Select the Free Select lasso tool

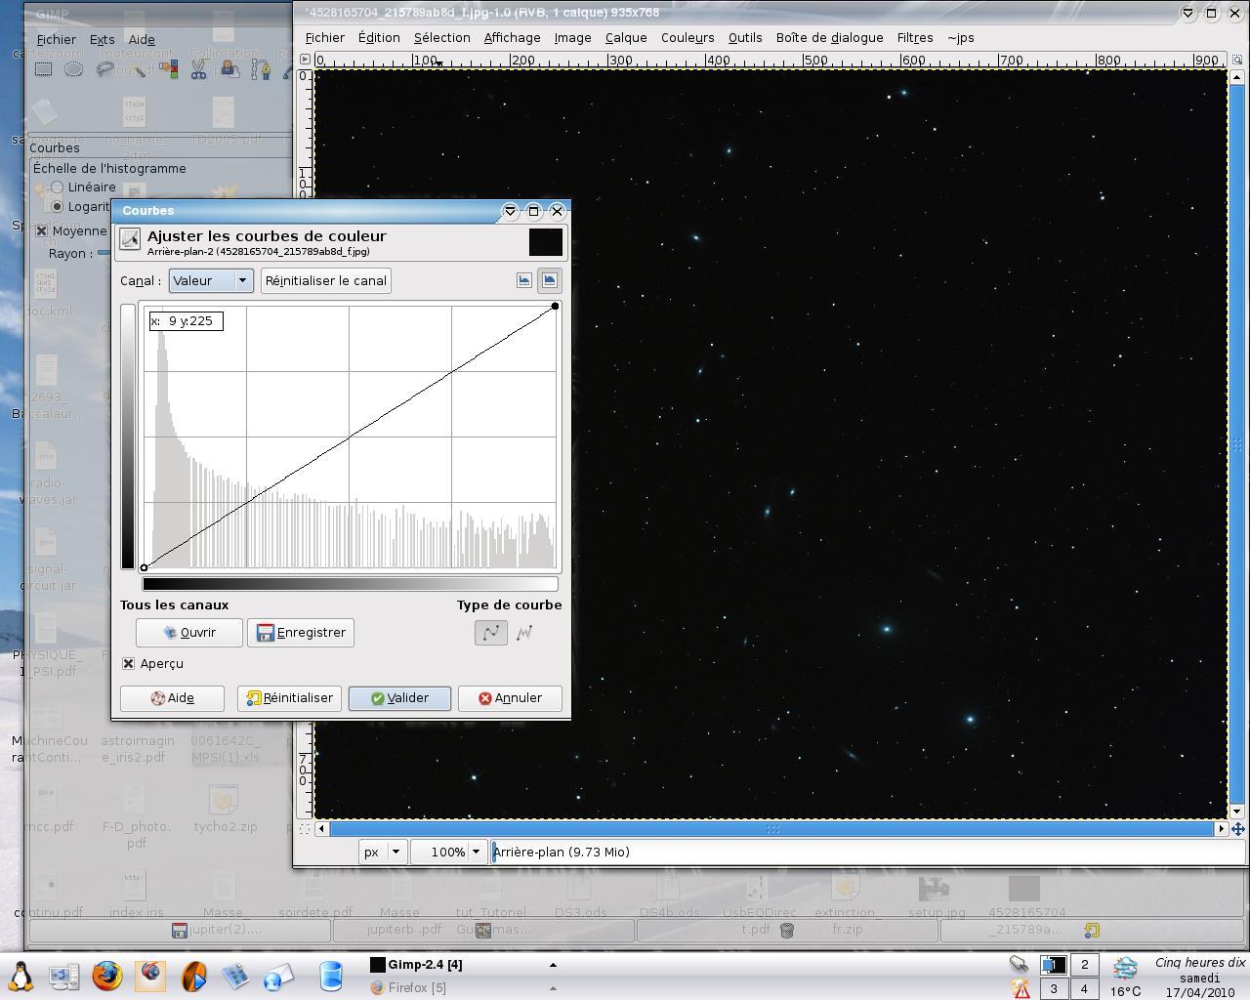point(105,69)
